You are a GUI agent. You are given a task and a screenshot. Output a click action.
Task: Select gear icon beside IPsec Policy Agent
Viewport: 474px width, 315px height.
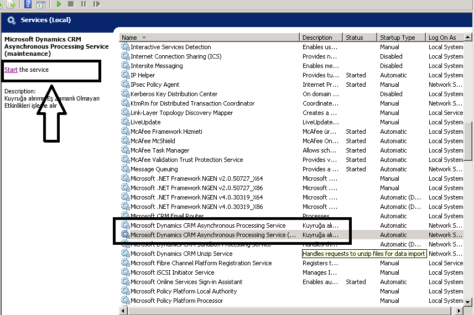tap(125, 84)
